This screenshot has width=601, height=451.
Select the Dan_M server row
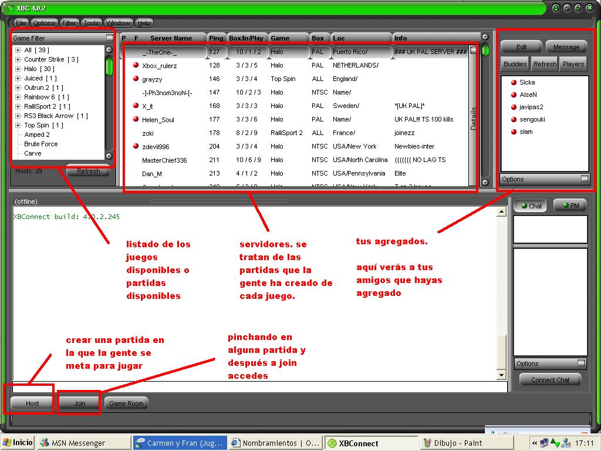[296, 173]
